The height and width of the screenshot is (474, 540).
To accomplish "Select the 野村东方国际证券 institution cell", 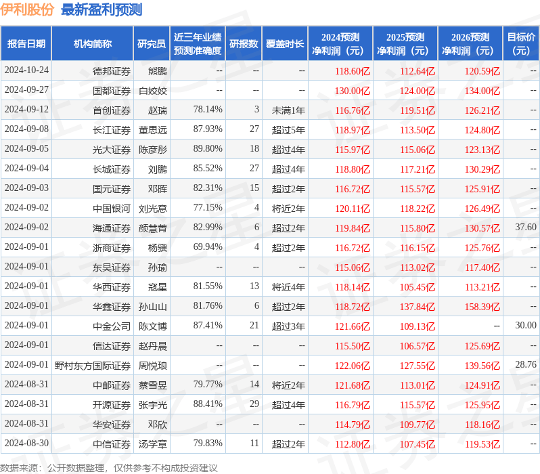I will tap(93, 366).
